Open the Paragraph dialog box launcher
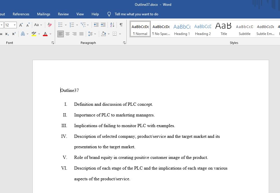 click(124, 43)
